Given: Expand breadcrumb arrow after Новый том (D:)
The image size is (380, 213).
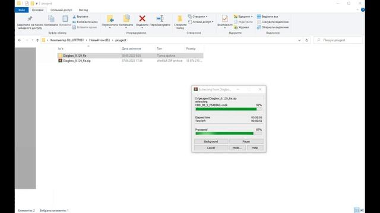Looking at the screenshot, I should [112, 40].
